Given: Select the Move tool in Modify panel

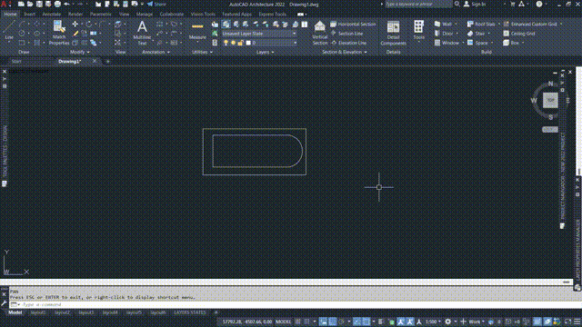Looking at the screenshot, I should coord(75,25).
